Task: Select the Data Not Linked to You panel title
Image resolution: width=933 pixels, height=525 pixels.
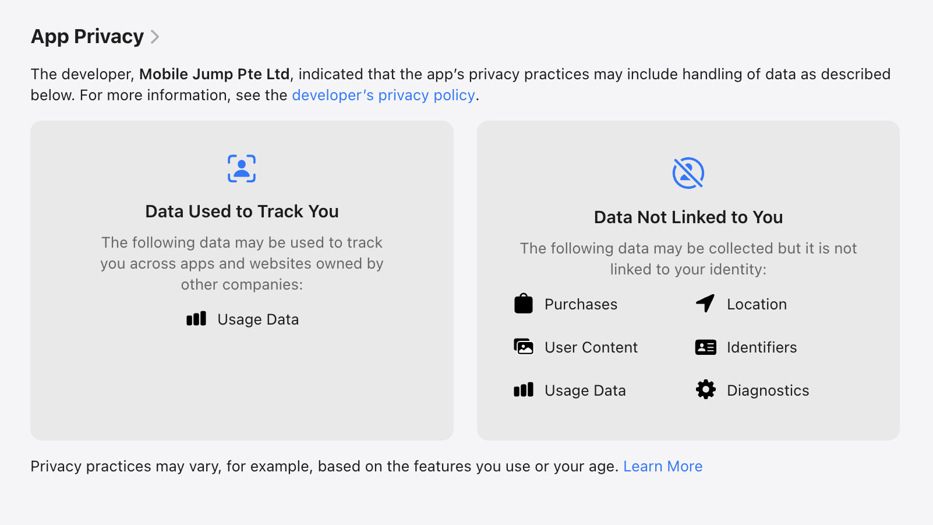Action: pyautogui.click(x=688, y=217)
